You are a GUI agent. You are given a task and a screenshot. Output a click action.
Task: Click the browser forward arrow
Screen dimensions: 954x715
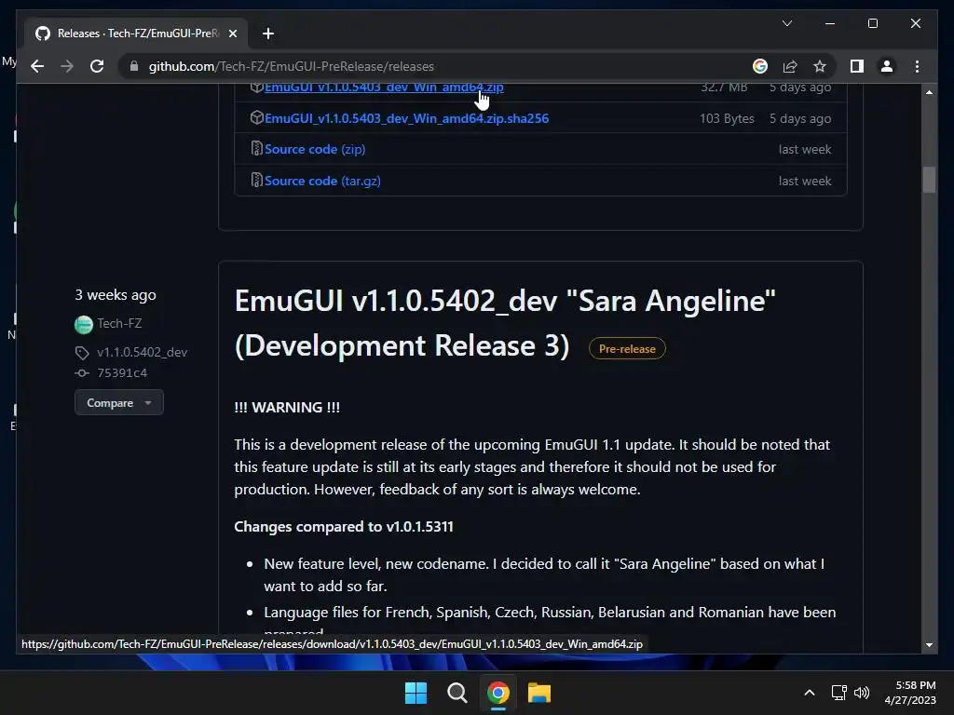coord(67,66)
